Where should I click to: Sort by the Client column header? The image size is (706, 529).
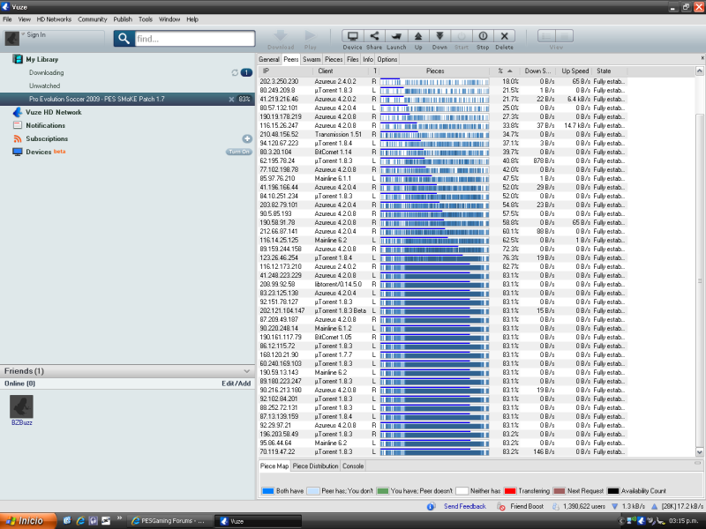[x=341, y=71]
